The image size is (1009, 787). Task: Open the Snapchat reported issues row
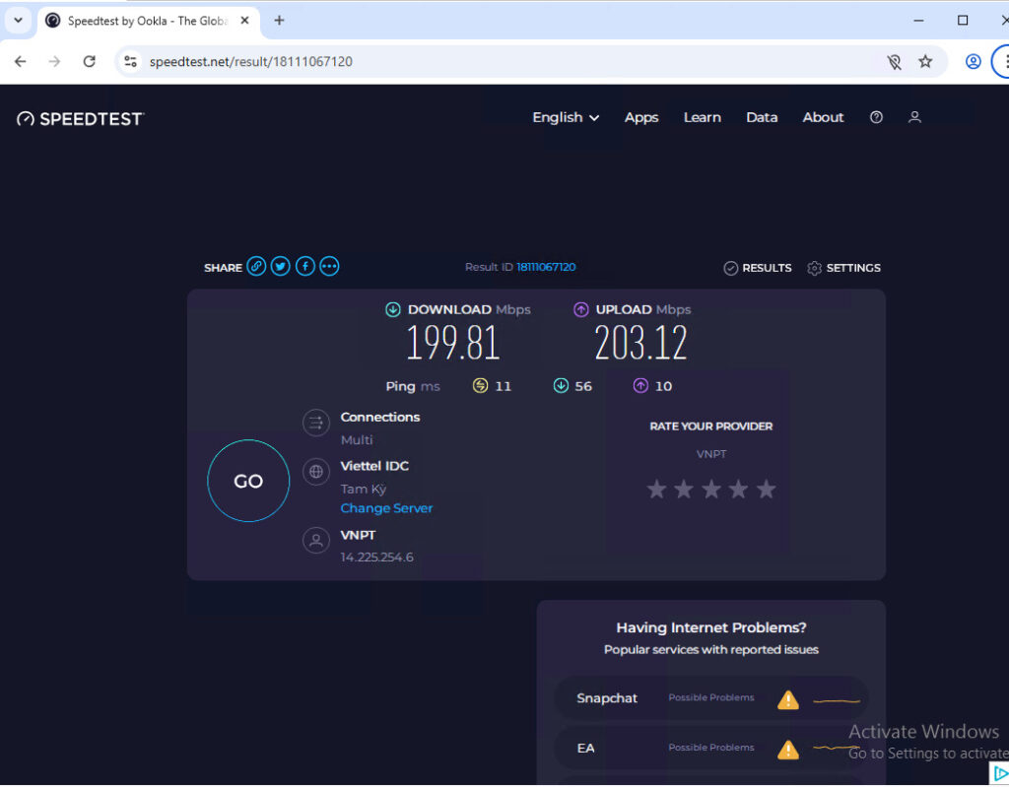(x=711, y=698)
